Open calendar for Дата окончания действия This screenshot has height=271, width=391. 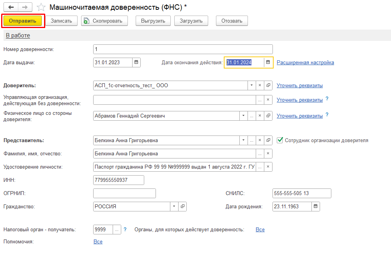click(x=268, y=62)
